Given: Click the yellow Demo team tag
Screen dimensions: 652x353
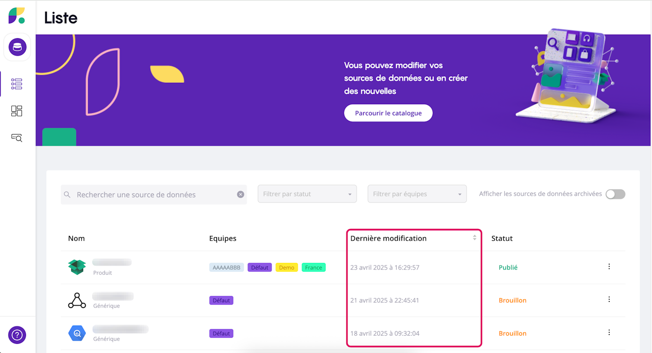Looking at the screenshot, I should pos(287,268).
